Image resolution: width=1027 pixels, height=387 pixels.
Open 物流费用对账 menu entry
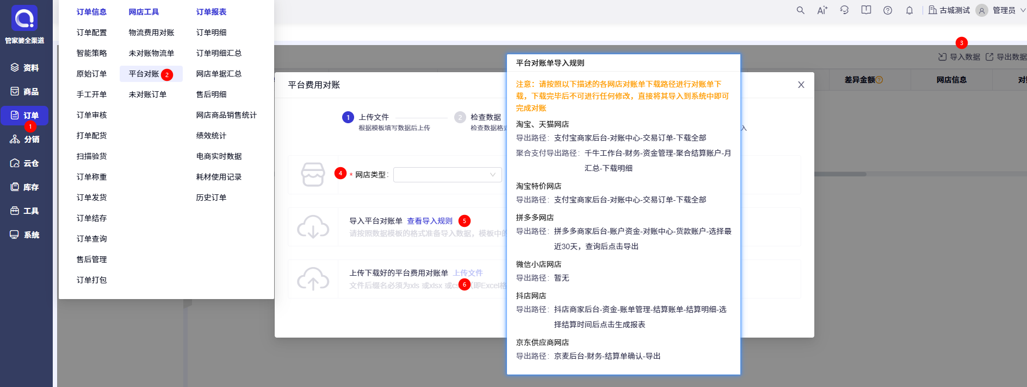152,33
